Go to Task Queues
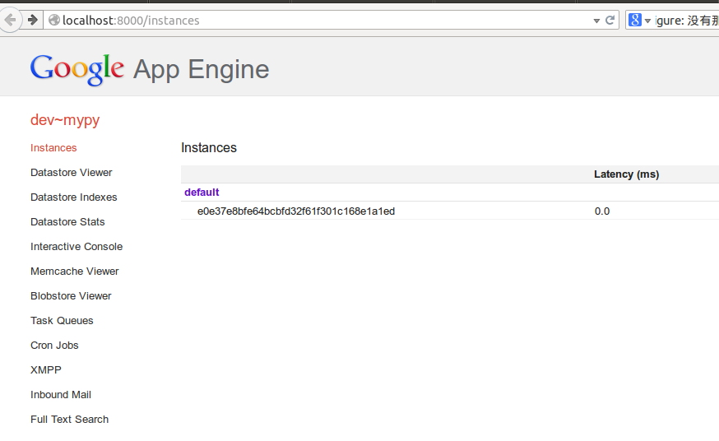 click(62, 321)
